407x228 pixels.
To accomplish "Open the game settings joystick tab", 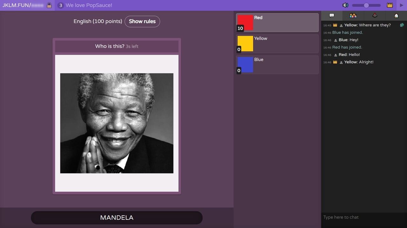I will (375, 15).
